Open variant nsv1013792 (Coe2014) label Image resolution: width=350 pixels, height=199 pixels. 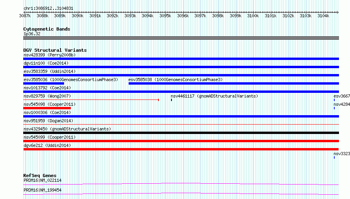click(x=47, y=88)
